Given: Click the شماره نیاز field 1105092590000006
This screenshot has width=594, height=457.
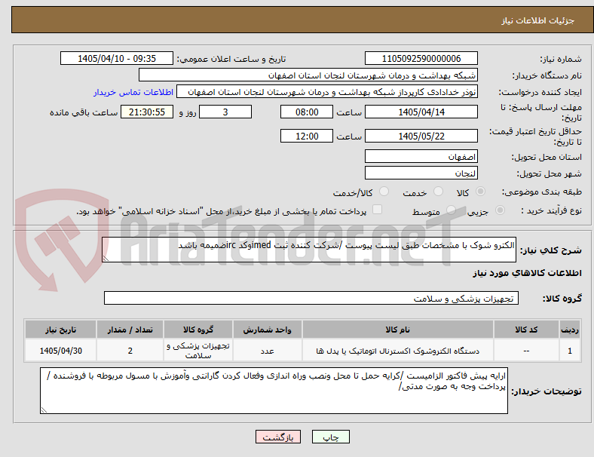Looking at the screenshot, I should (421, 58).
